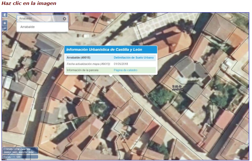Zoom in with the plus button
This screenshot has height=161, width=252.
4,23
